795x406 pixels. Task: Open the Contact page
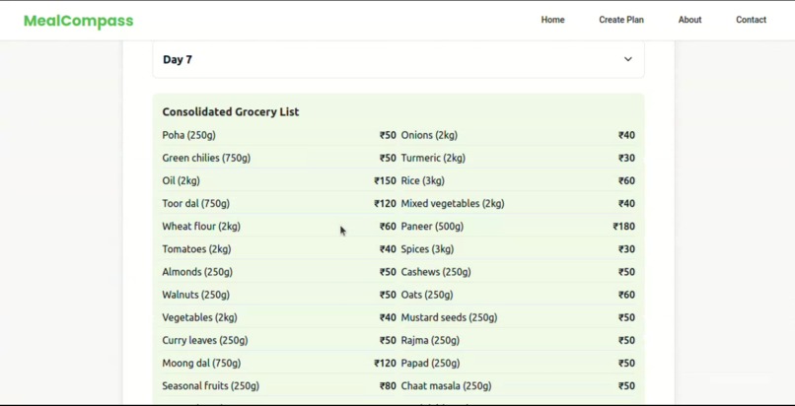751,20
